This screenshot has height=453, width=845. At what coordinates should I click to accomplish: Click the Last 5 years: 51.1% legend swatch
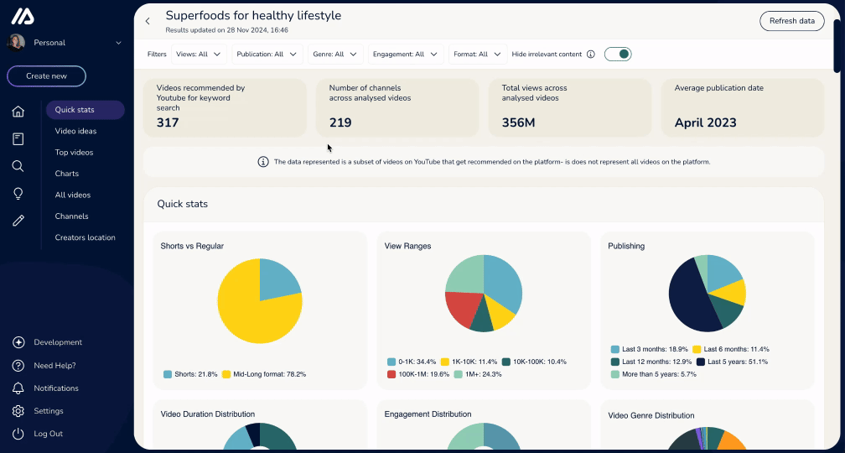[701, 362]
